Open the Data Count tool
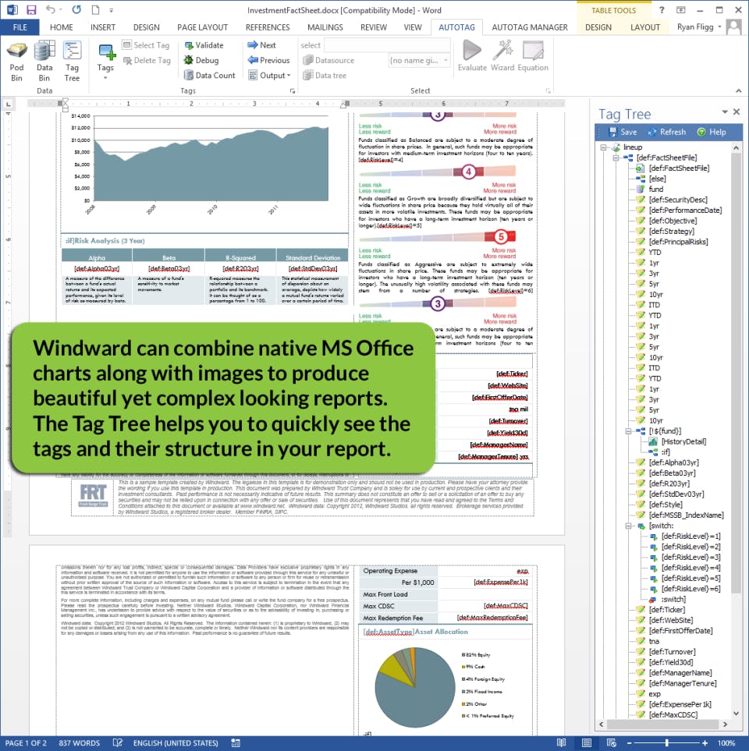 pyautogui.click(x=209, y=75)
